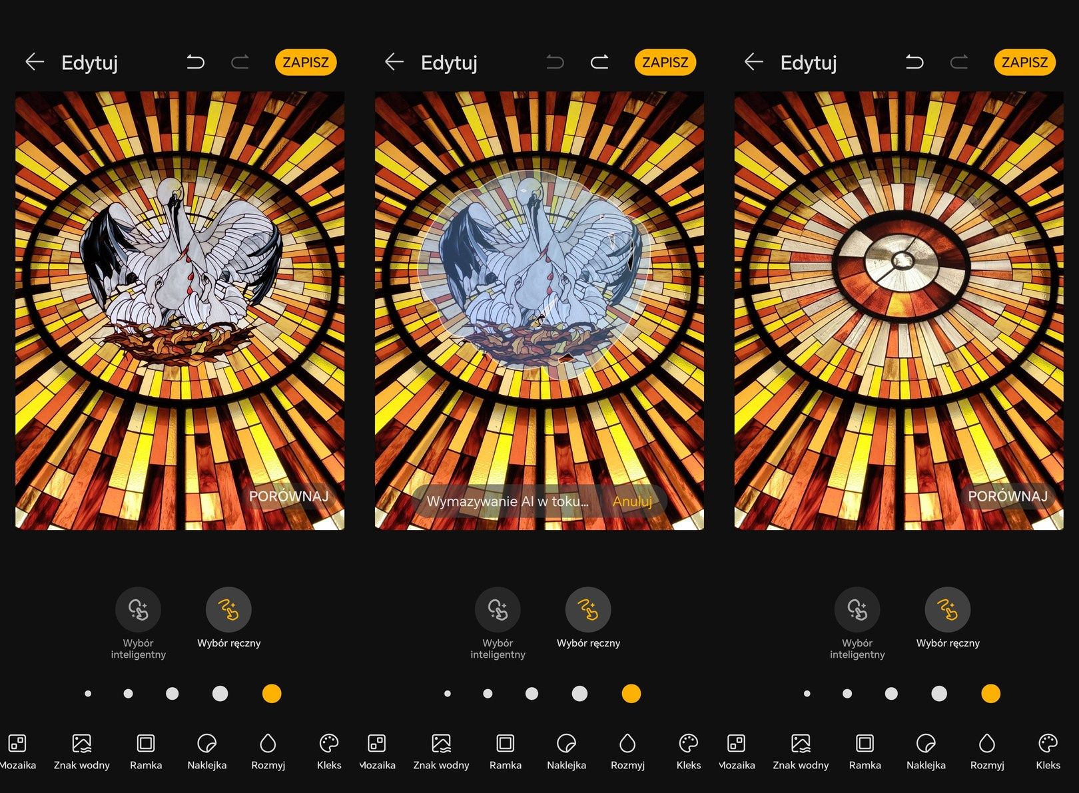
Task: Open Mozaika tool in middle screen
Action: pyautogui.click(x=377, y=752)
